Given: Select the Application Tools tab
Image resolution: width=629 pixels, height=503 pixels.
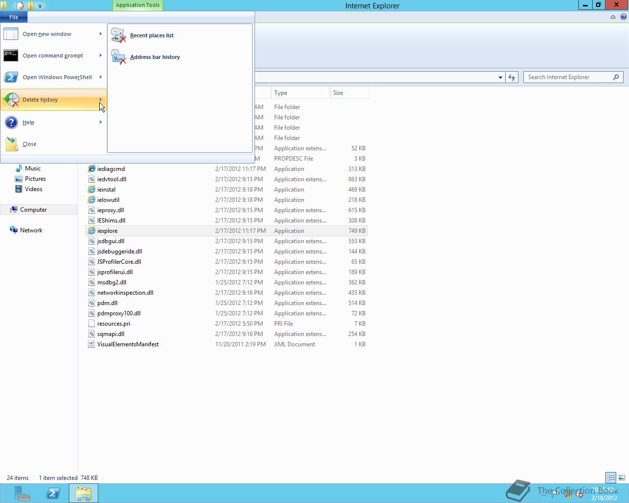Looking at the screenshot, I should coord(138,5).
